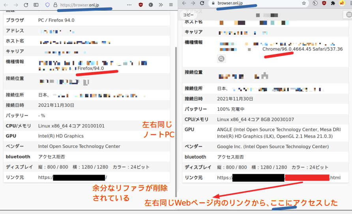The width and height of the screenshot is (352, 214).
Task: Select Chrome ディスプレイ value 縦：800 / 800
Action: [x=232, y=167]
